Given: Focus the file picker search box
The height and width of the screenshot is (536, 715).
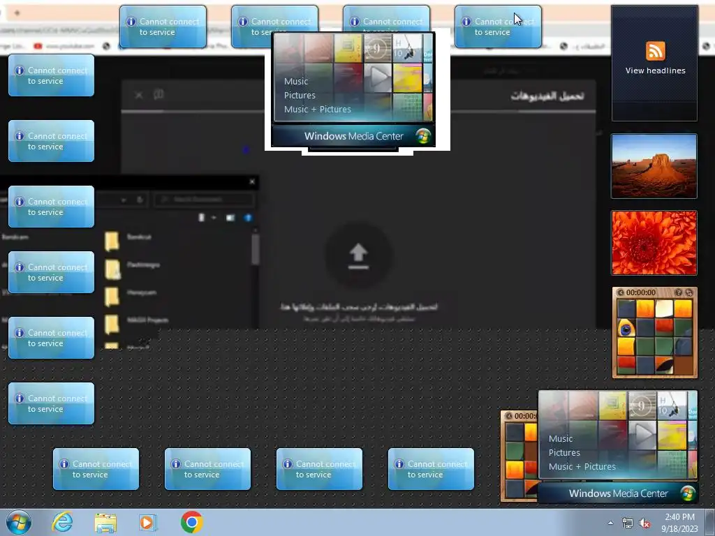Looking at the screenshot, I should pyautogui.click(x=204, y=199).
